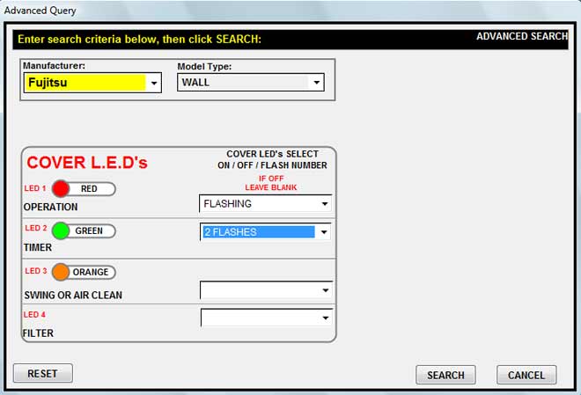
Task: Click the yellow Fujitsu manufacturer field
Action: tap(85, 83)
